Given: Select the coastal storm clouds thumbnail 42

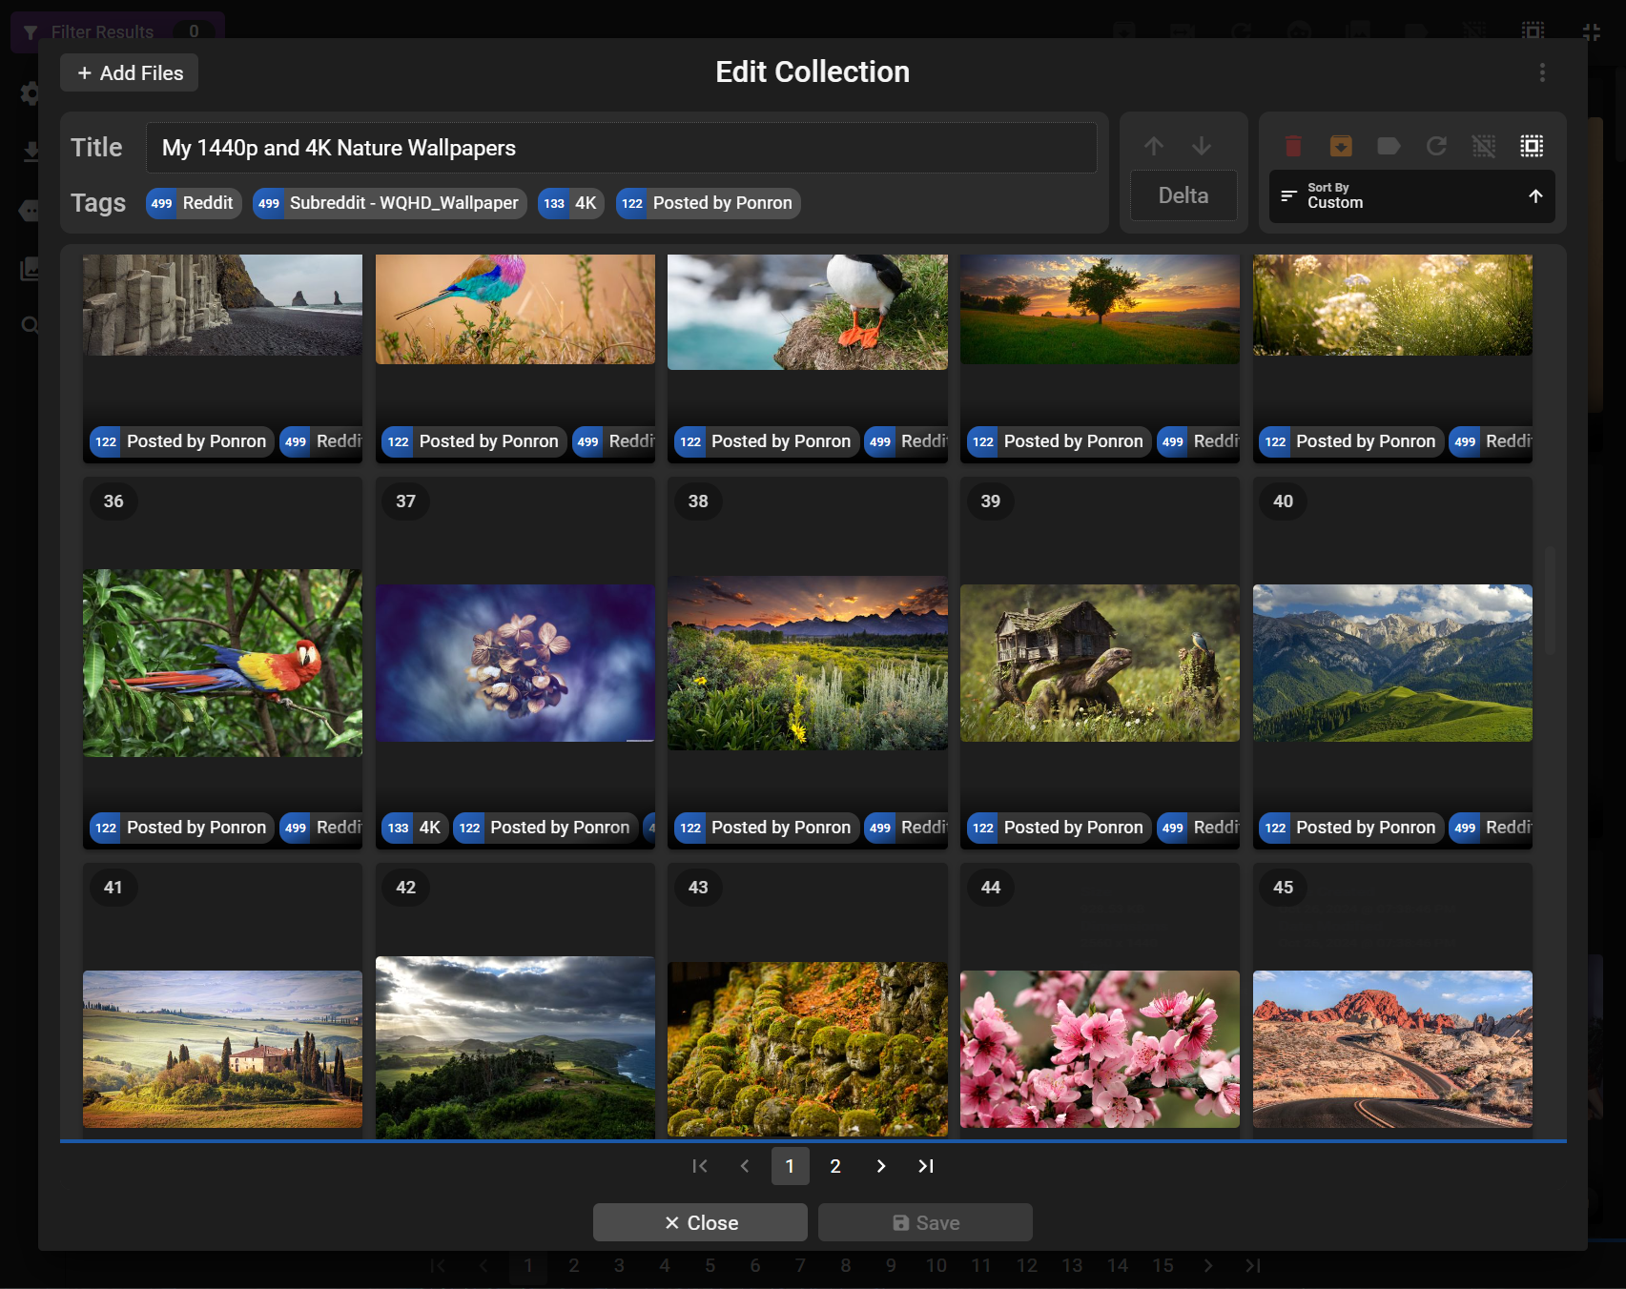Looking at the screenshot, I should [515, 1048].
